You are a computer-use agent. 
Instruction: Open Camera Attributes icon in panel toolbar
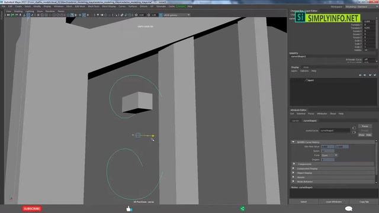(x=17, y=15)
